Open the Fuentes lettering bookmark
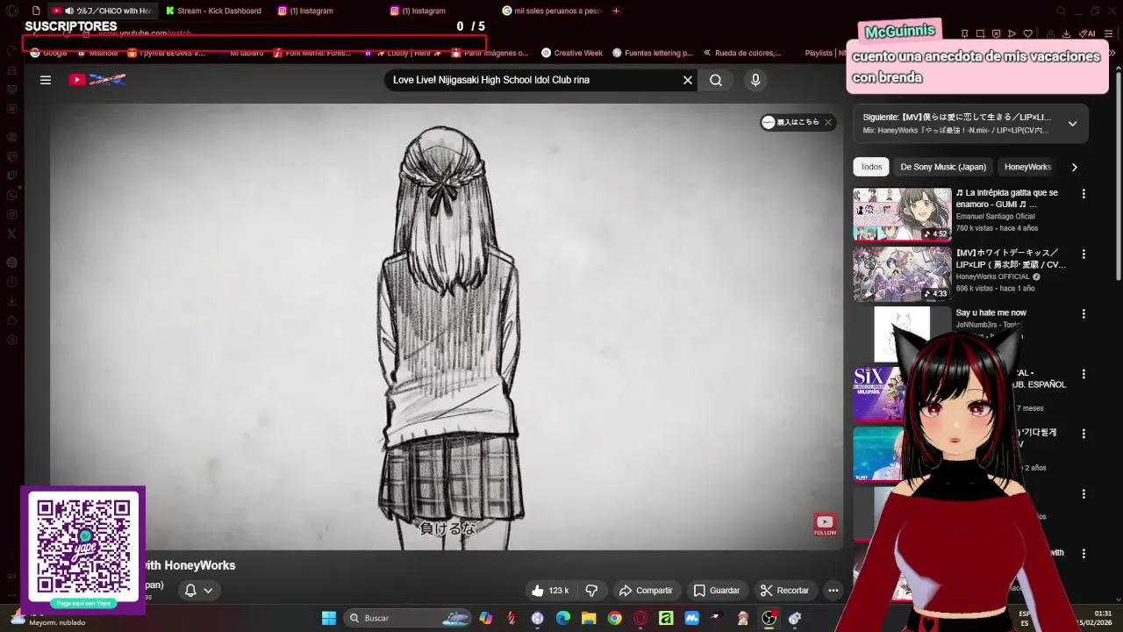Viewport: 1123px width, 632px height. tap(653, 53)
